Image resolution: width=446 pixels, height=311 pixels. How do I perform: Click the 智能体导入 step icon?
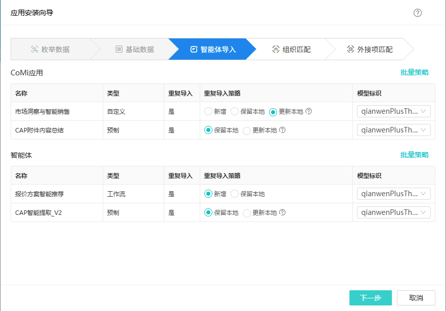(x=194, y=49)
